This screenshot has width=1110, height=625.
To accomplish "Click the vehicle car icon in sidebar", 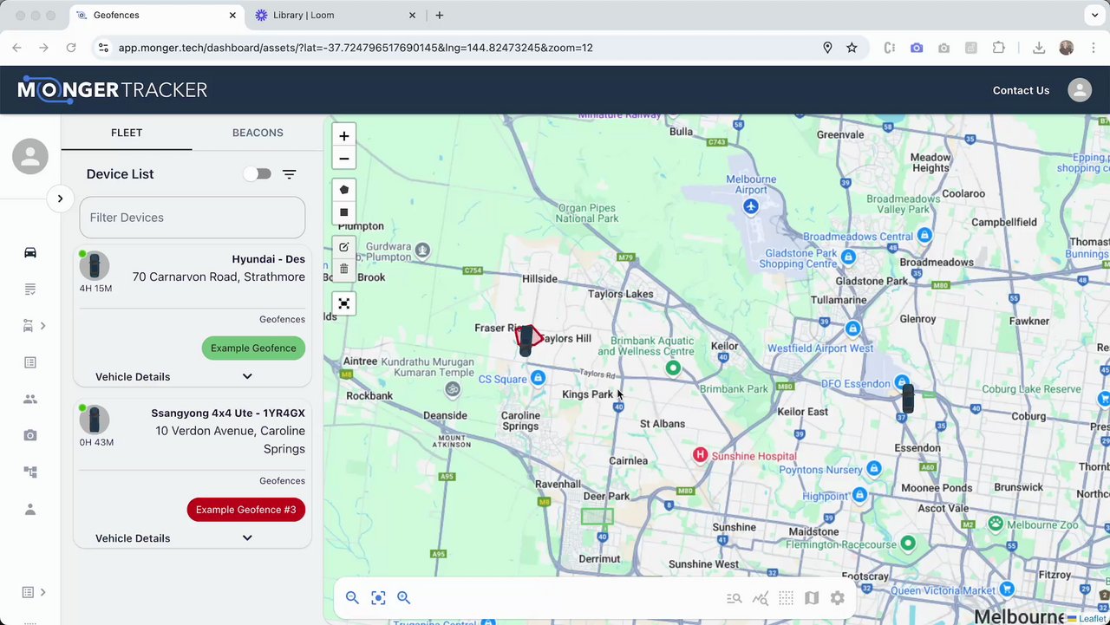I will [30, 252].
